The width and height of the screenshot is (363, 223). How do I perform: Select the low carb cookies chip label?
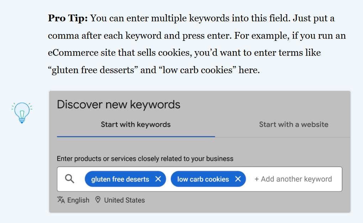click(x=203, y=179)
